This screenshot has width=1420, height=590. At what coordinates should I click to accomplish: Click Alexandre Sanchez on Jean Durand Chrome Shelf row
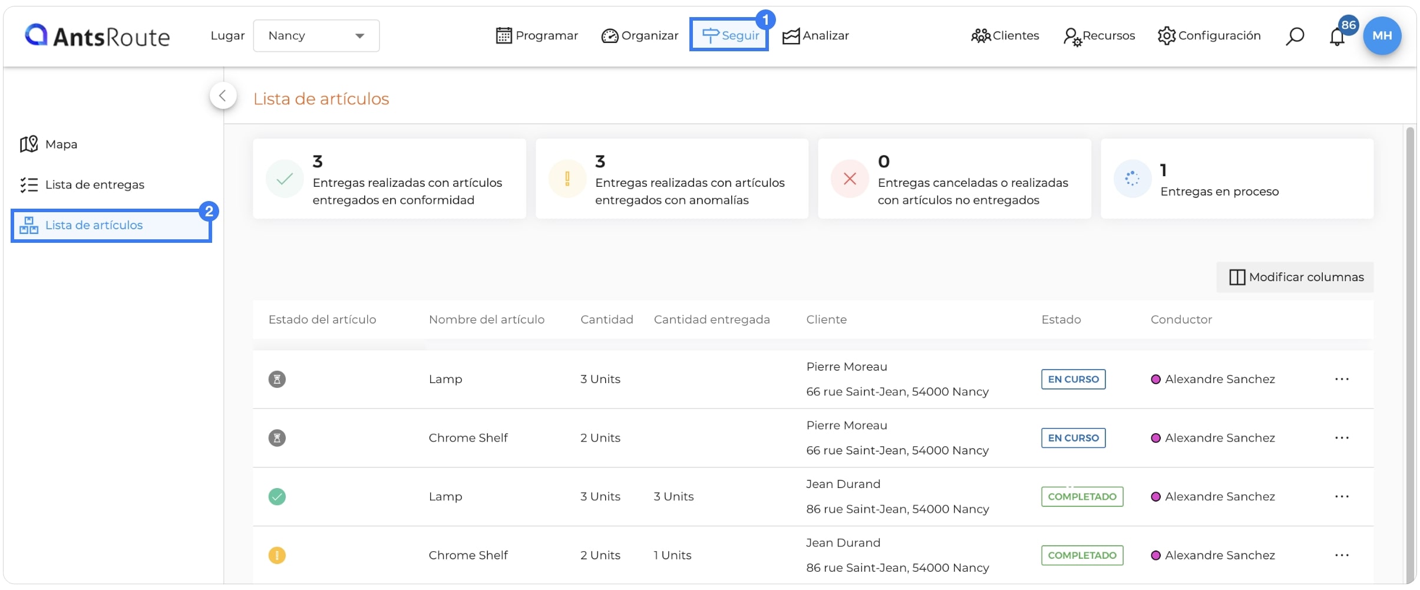point(1220,555)
